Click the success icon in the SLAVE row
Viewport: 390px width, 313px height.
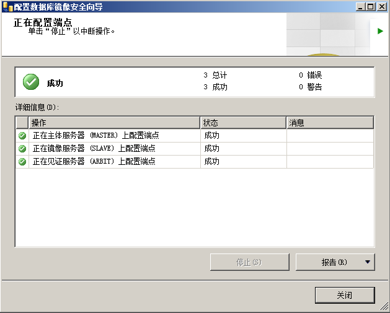22,149
